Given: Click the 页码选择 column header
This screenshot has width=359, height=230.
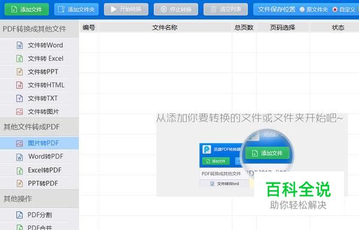Looking at the screenshot, I should click(283, 27).
